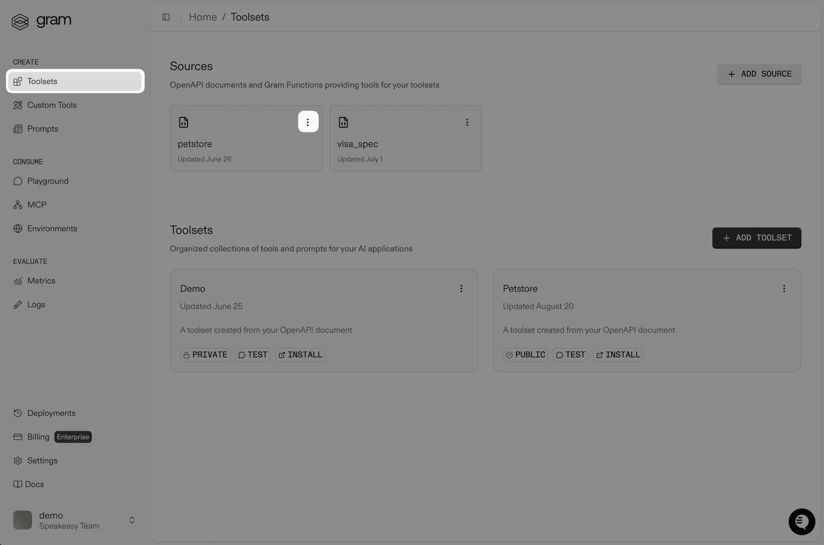The width and height of the screenshot is (824, 545).
Task: Select Toolsets in the navigation sidebar
Action: (x=42, y=81)
